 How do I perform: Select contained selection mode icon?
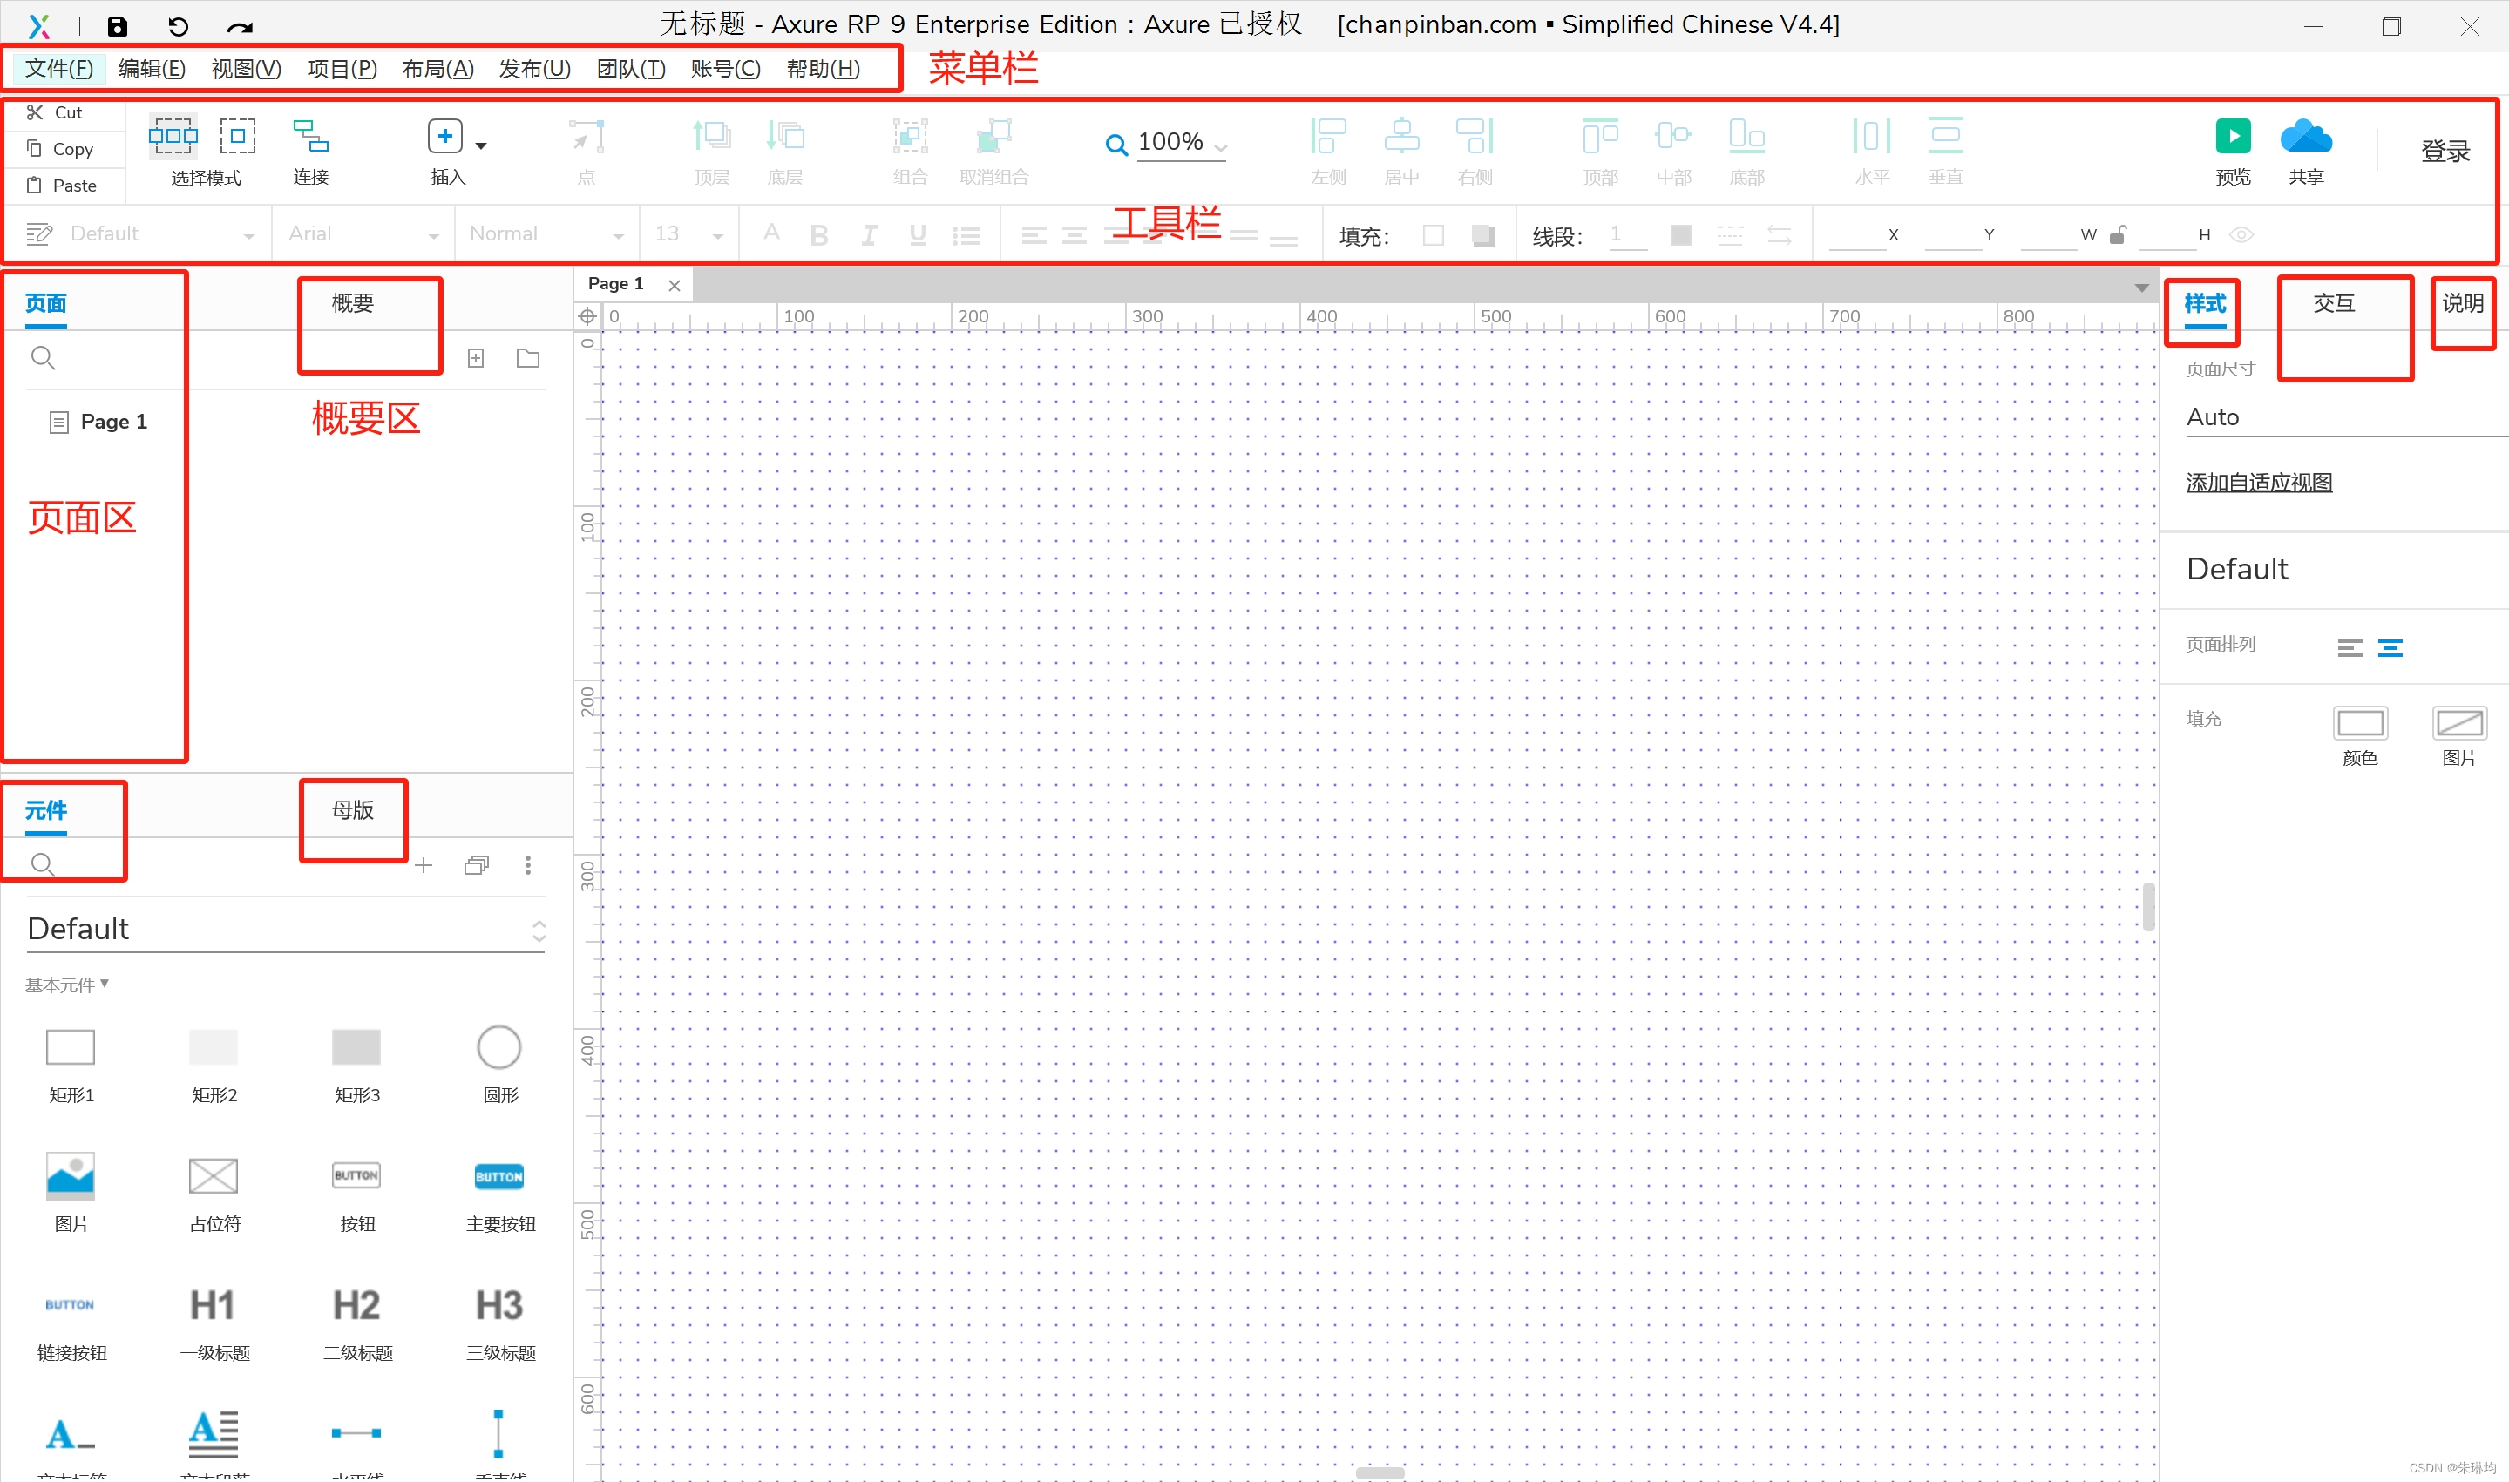238,136
